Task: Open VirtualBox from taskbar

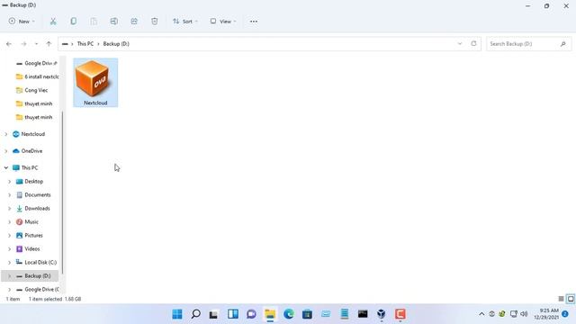Action: [x=382, y=314]
